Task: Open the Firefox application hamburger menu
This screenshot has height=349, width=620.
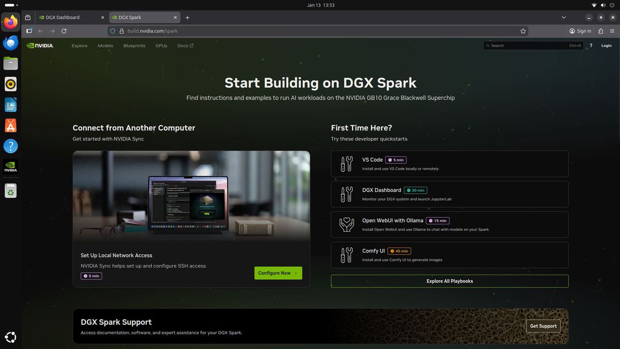Action: (612, 31)
